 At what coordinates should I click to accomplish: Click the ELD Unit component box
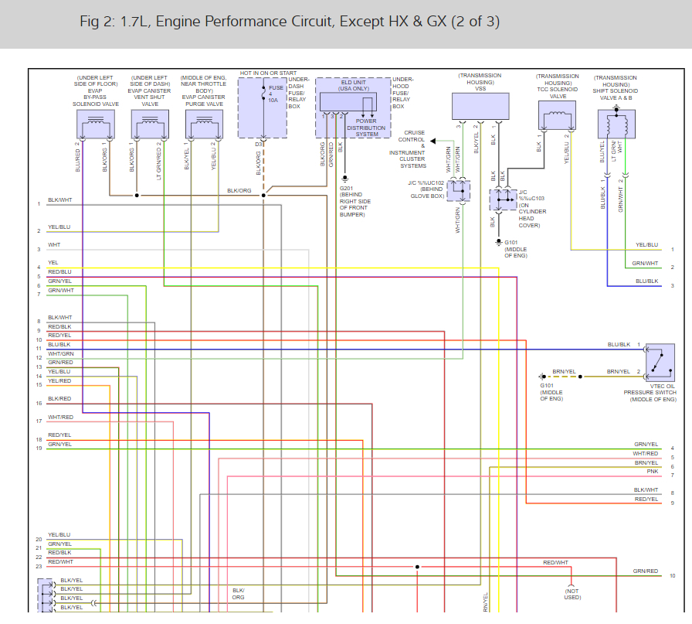(348, 102)
